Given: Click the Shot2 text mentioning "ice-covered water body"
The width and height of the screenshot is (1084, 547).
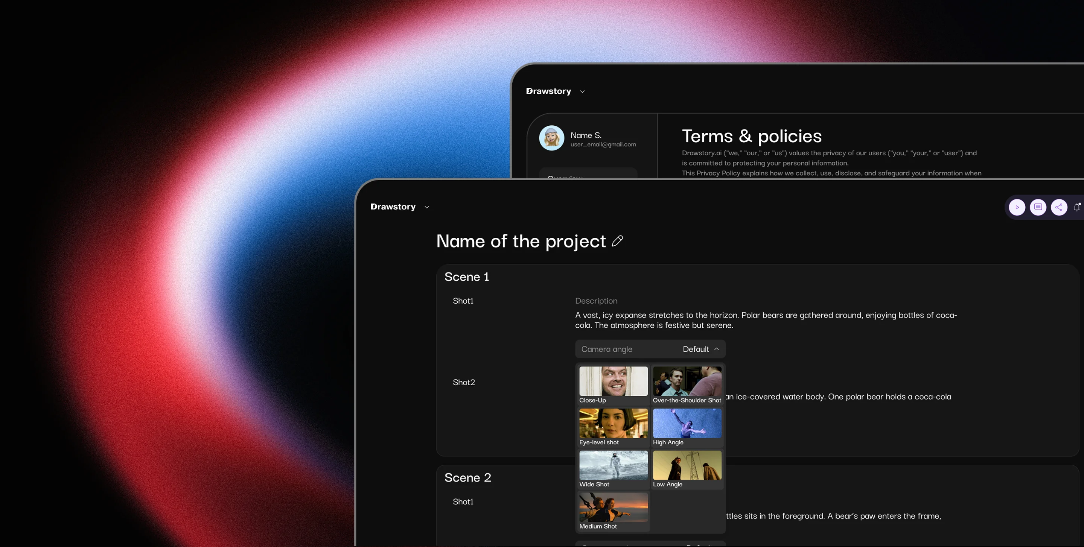Looking at the screenshot, I should coord(838,397).
